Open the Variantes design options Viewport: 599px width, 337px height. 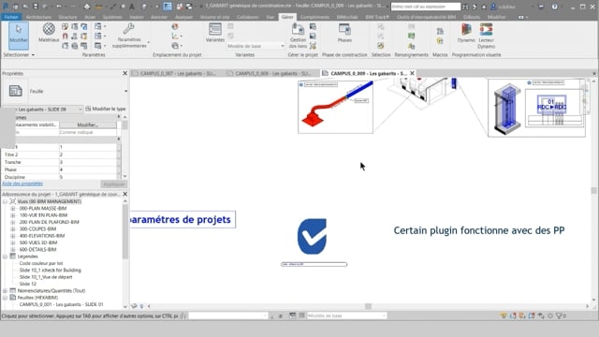tap(214, 33)
